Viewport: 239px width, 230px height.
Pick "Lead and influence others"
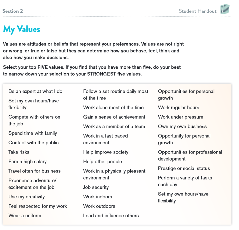tap(111, 216)
